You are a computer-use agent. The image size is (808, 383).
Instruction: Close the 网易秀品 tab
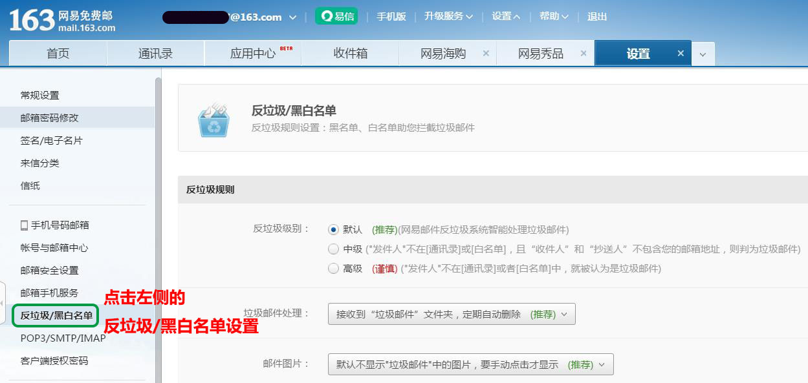click(583, 54)
